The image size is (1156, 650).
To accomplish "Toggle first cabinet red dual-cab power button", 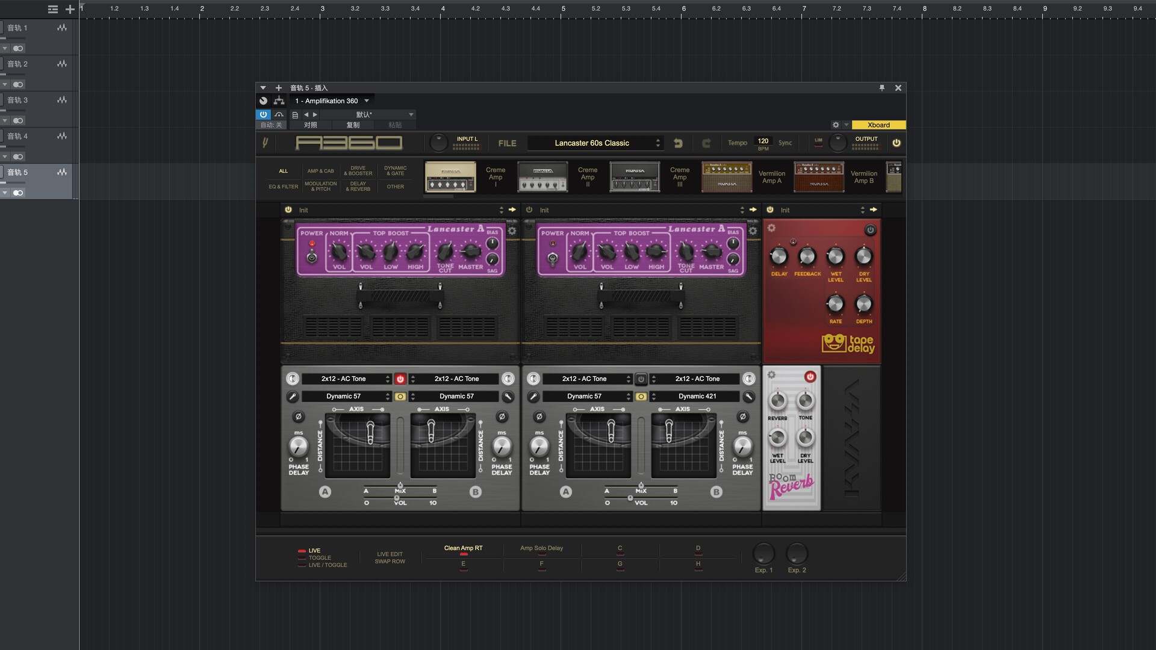I will point(400,379).
